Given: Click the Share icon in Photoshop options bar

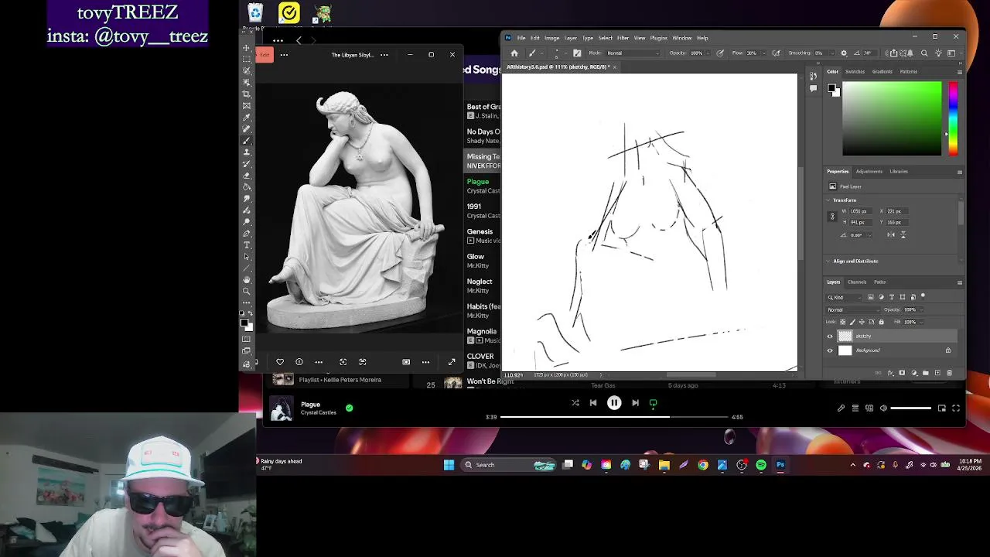Looking at the screenshot, I should click(x=893, y=53).
